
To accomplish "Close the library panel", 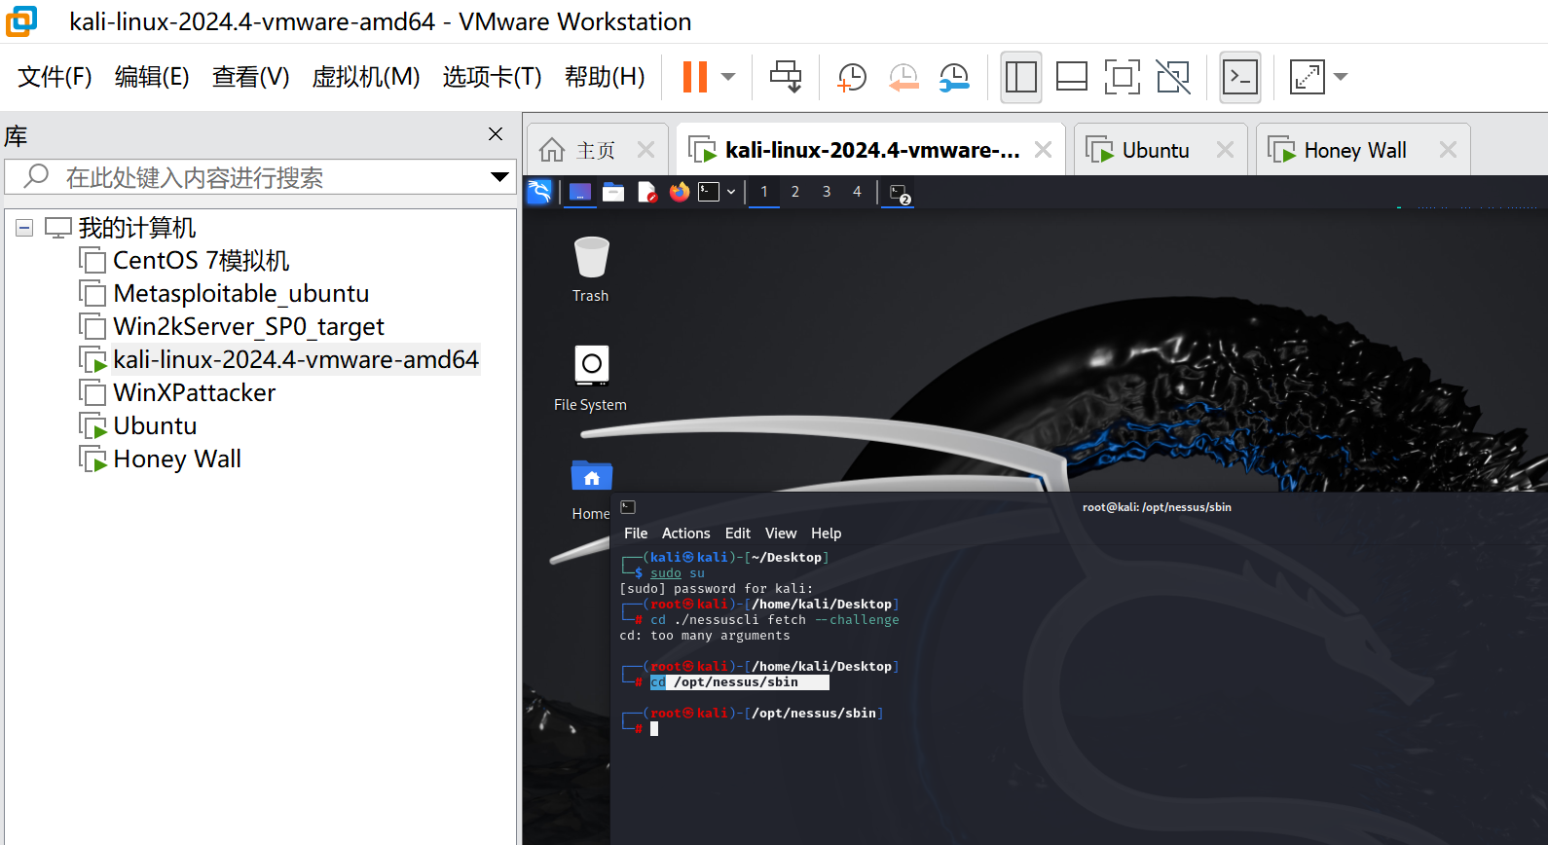I will [496, 134].
